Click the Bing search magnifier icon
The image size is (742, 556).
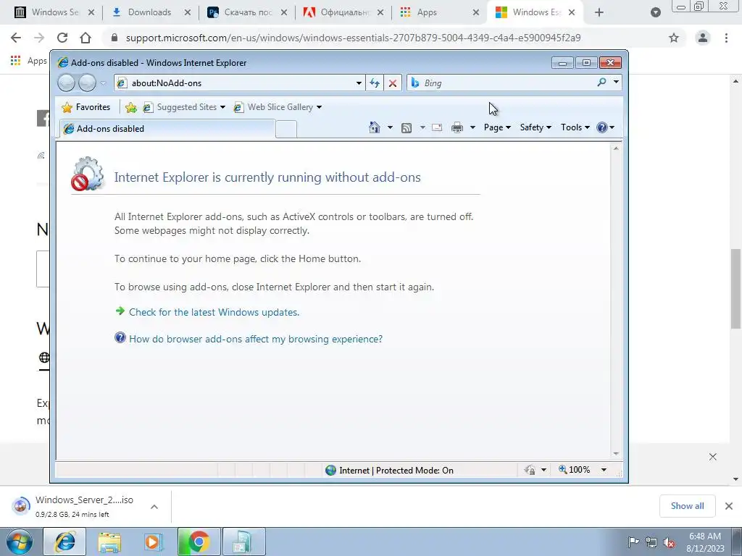tap(601, 83)
